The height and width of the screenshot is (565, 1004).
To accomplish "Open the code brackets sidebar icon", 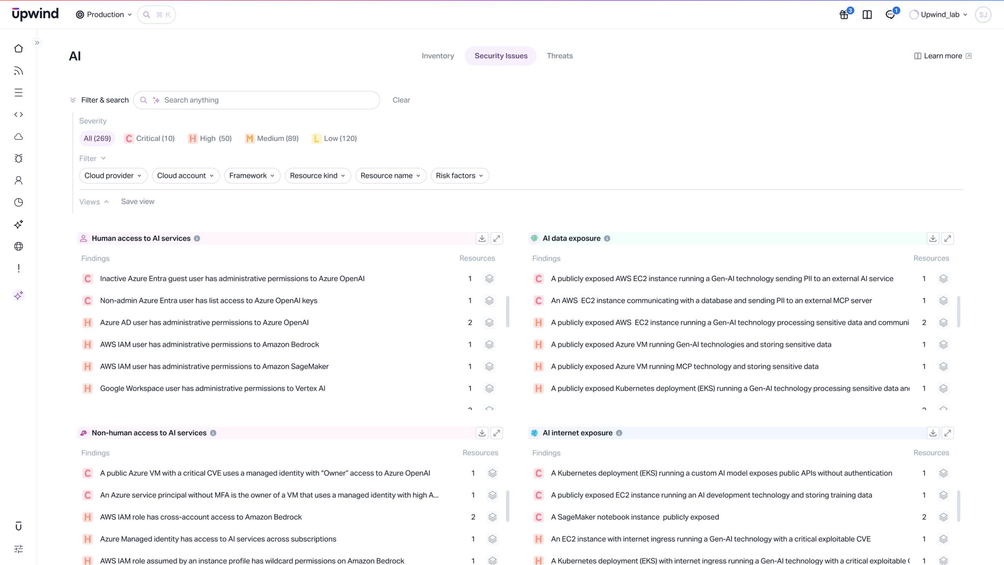I will pyautogui.click(x=18, y=114).
